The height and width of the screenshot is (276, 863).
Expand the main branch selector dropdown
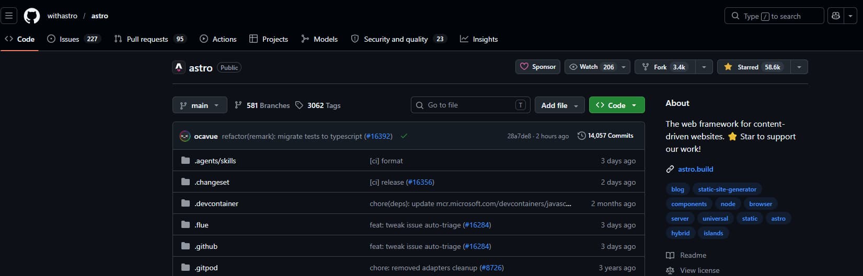click(x=200, y=105)
